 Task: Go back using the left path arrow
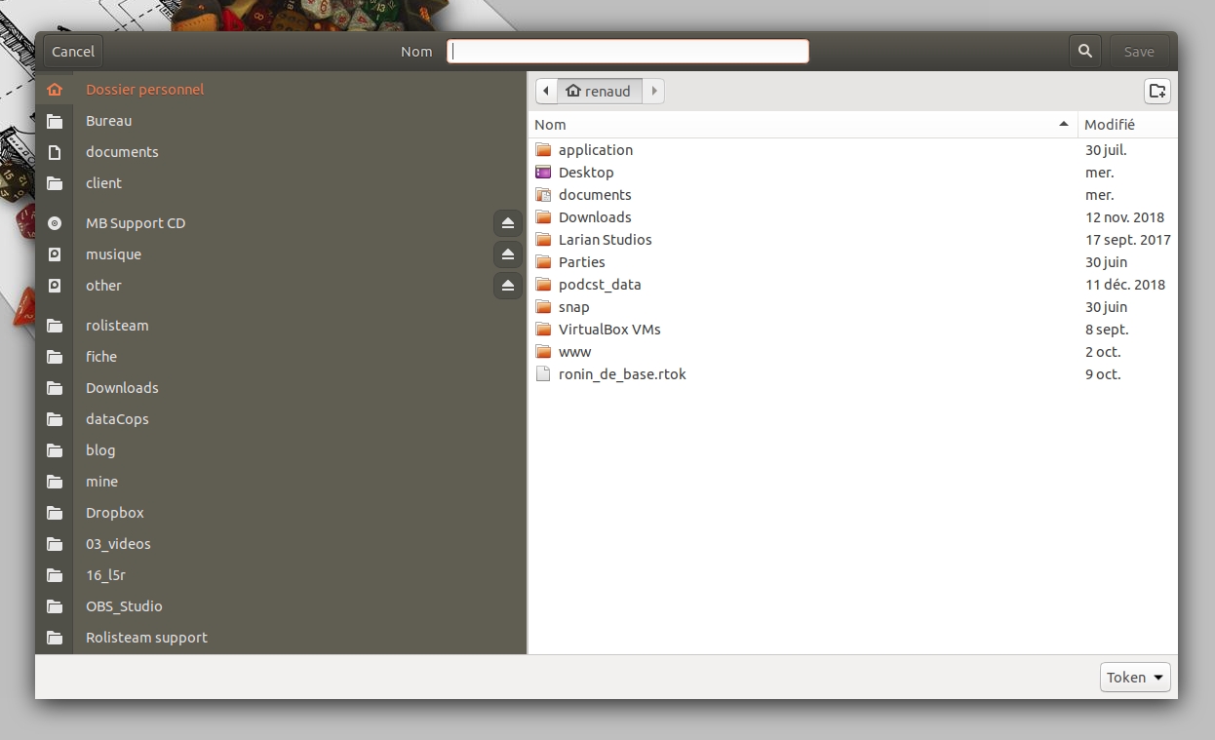coord(546,91)
